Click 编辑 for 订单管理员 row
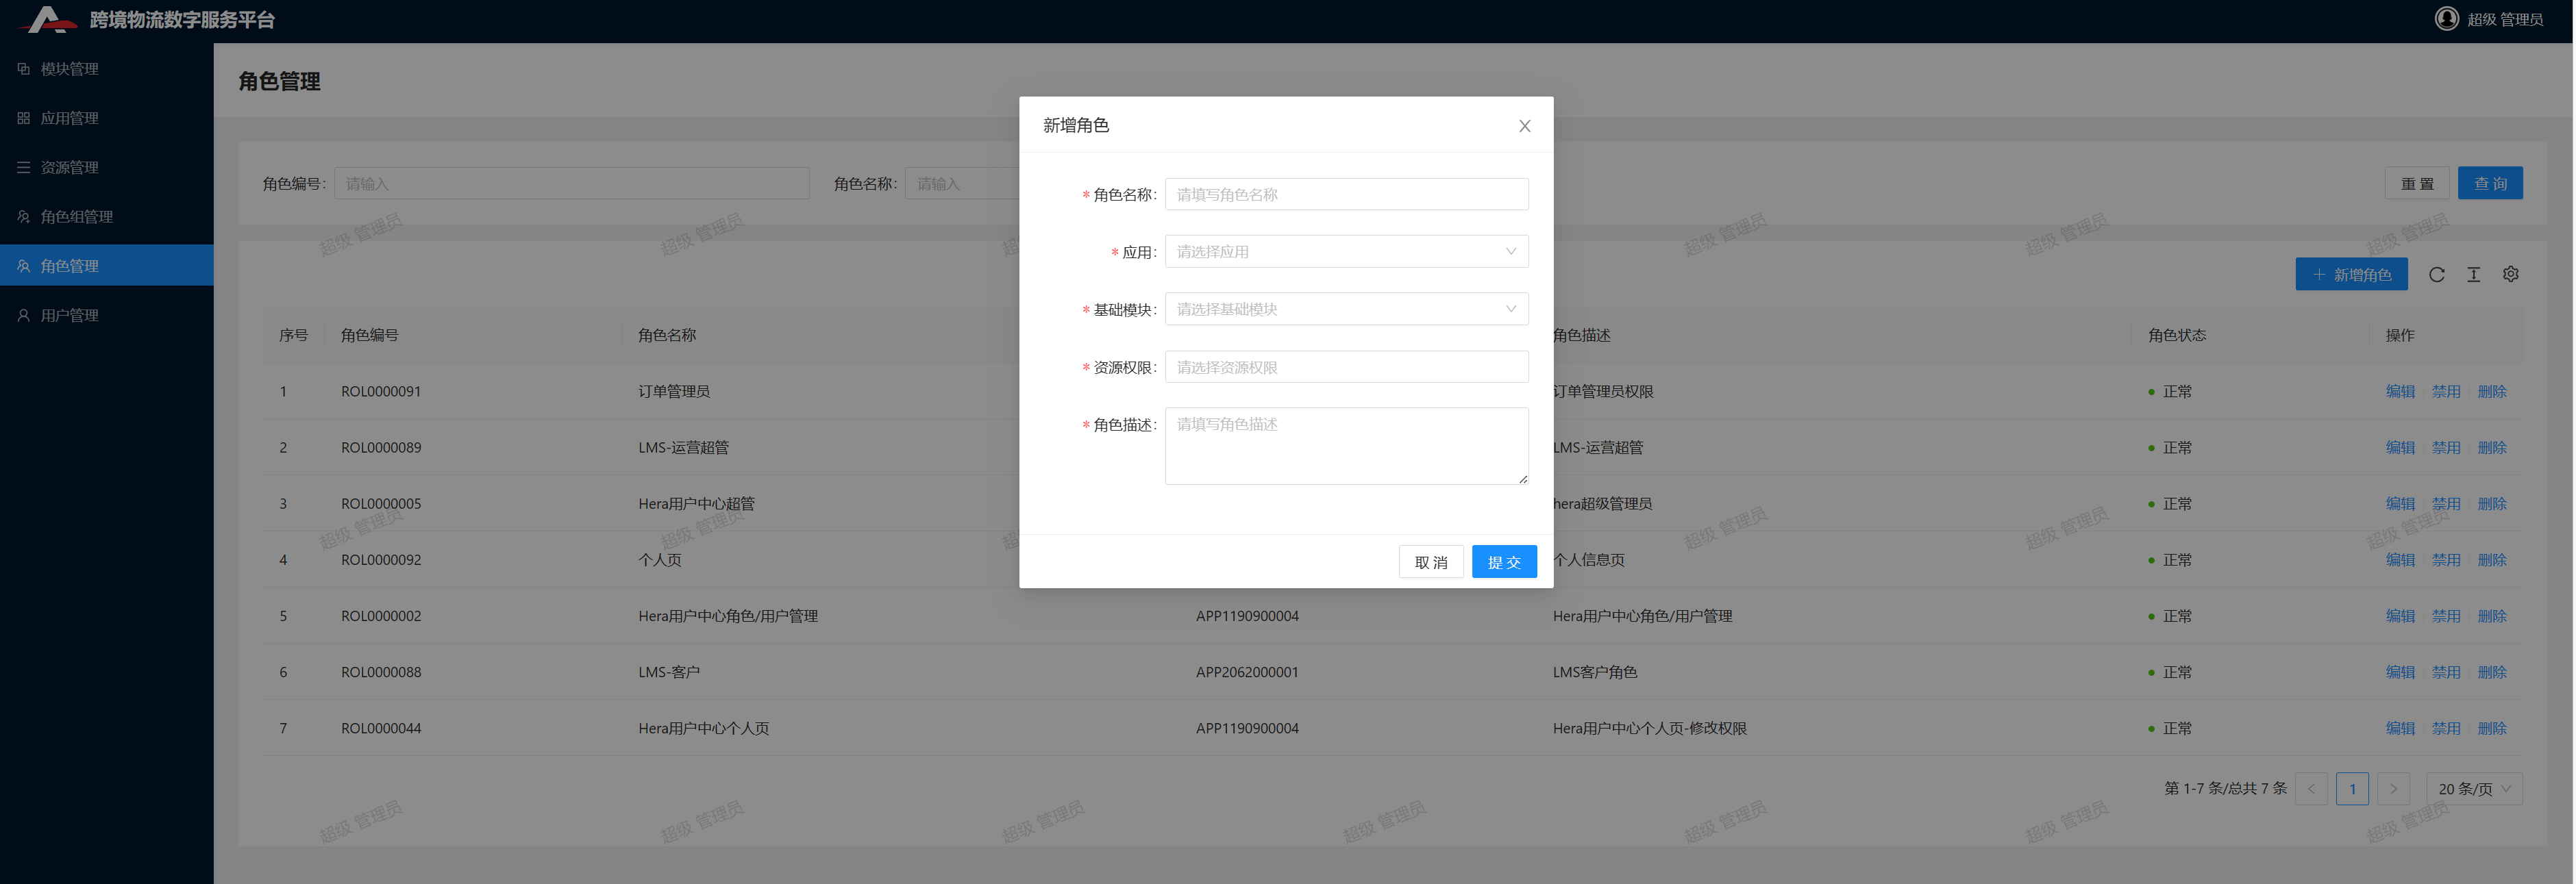The image size is (2576, 884). [2399, 392]
